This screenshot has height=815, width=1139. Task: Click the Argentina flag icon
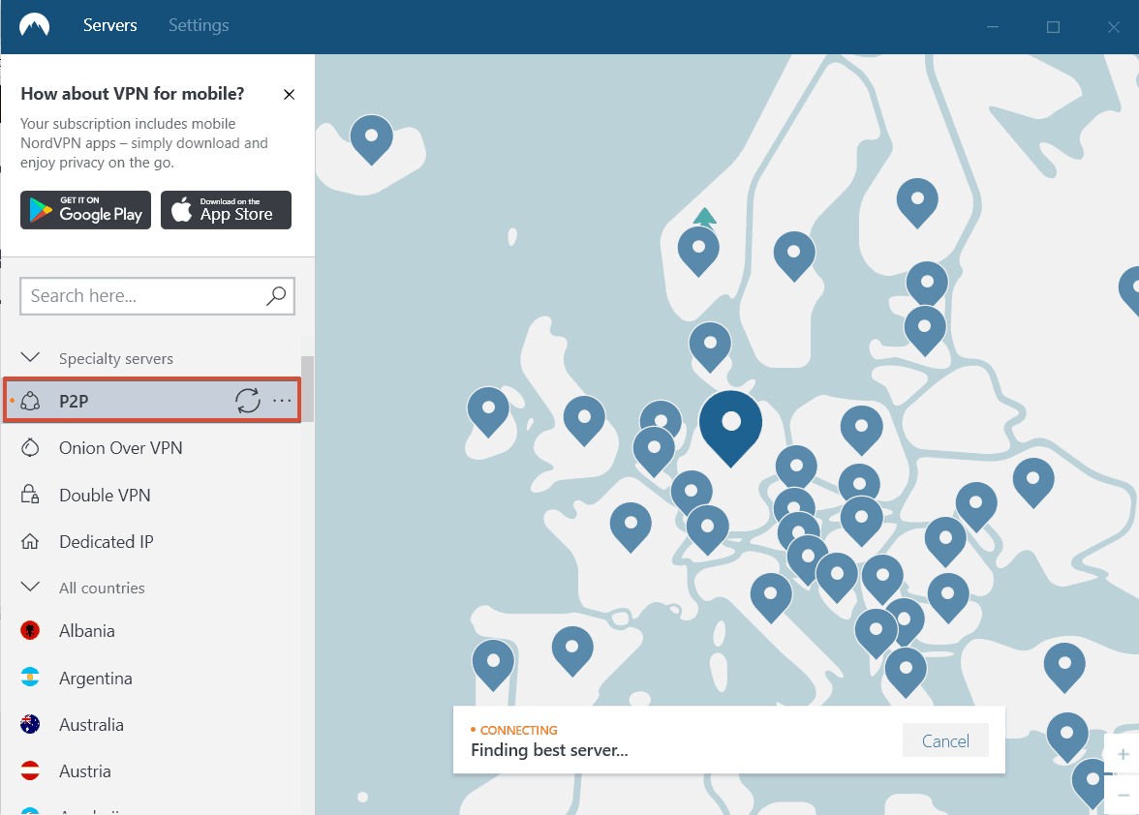tap(30, 678)
